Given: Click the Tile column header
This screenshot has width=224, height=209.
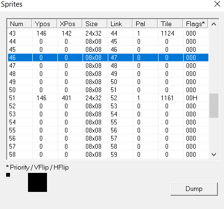Looking at the screenshot, I should click(170, 24).
